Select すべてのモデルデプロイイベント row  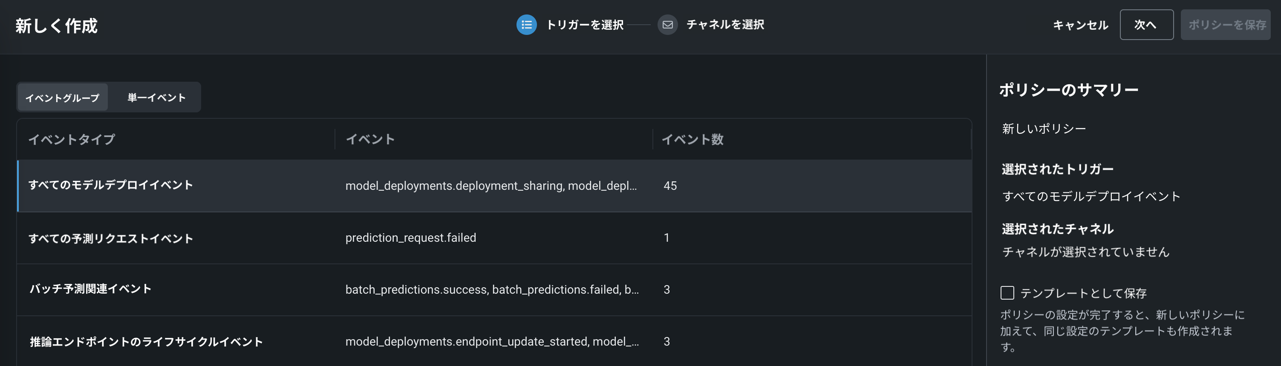pyautogui.click(x=110, y=185)
